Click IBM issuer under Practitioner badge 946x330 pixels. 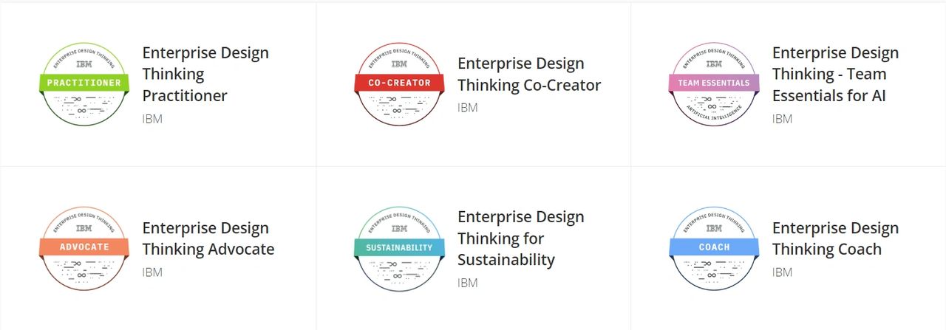(x=152, y=119)
